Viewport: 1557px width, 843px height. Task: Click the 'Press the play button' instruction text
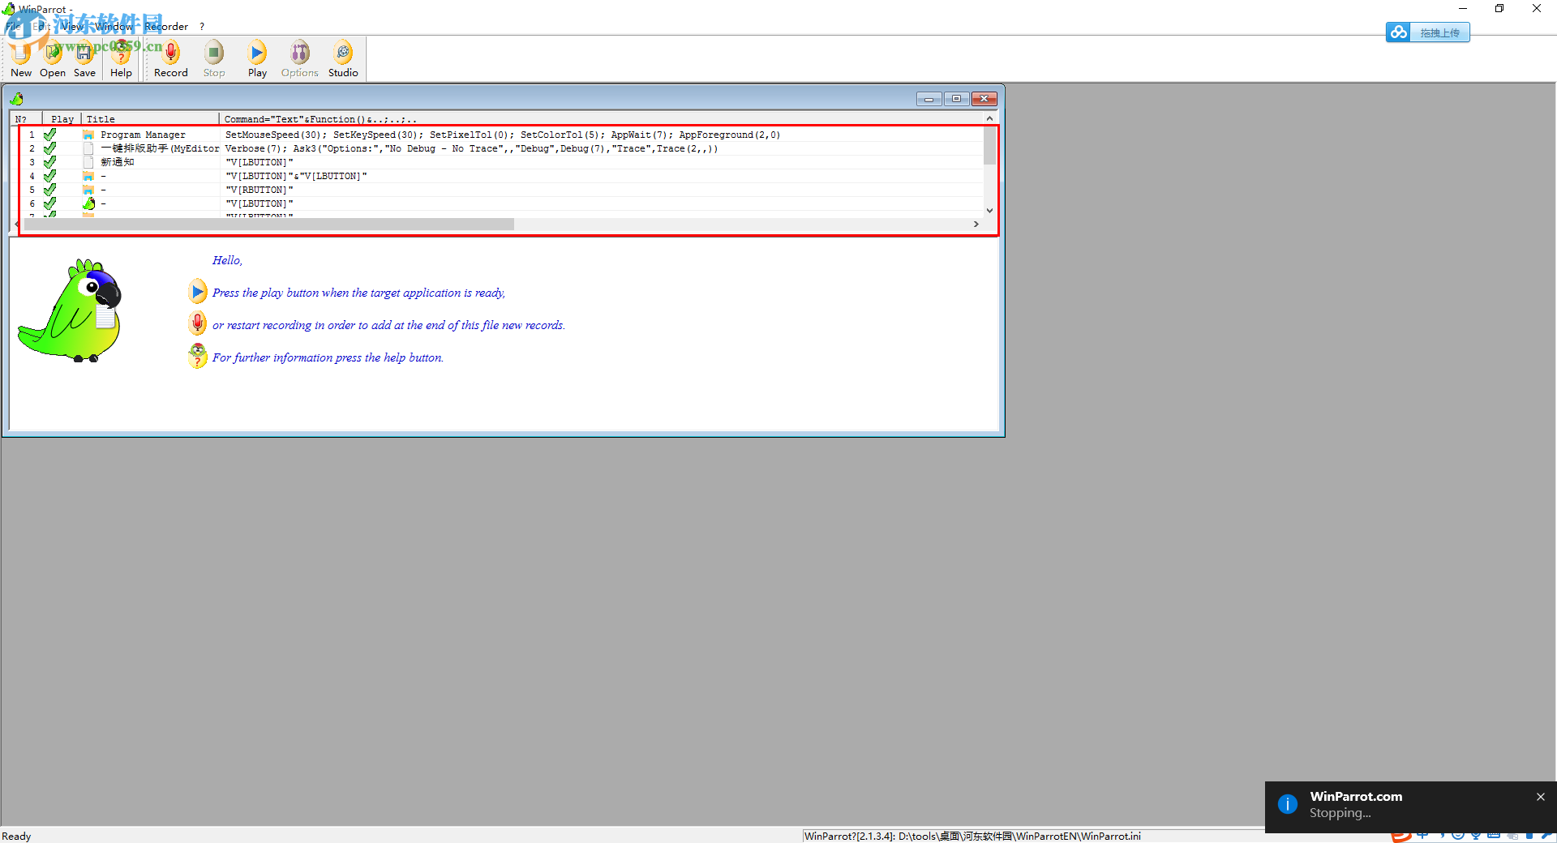point(358,293)
